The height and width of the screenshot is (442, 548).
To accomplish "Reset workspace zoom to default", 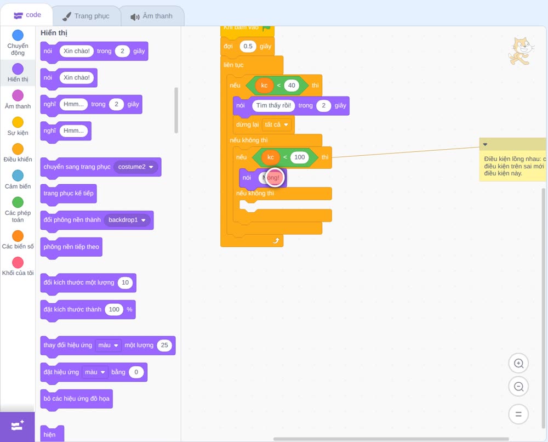I will pyautogui.click(x=518, y=414).
